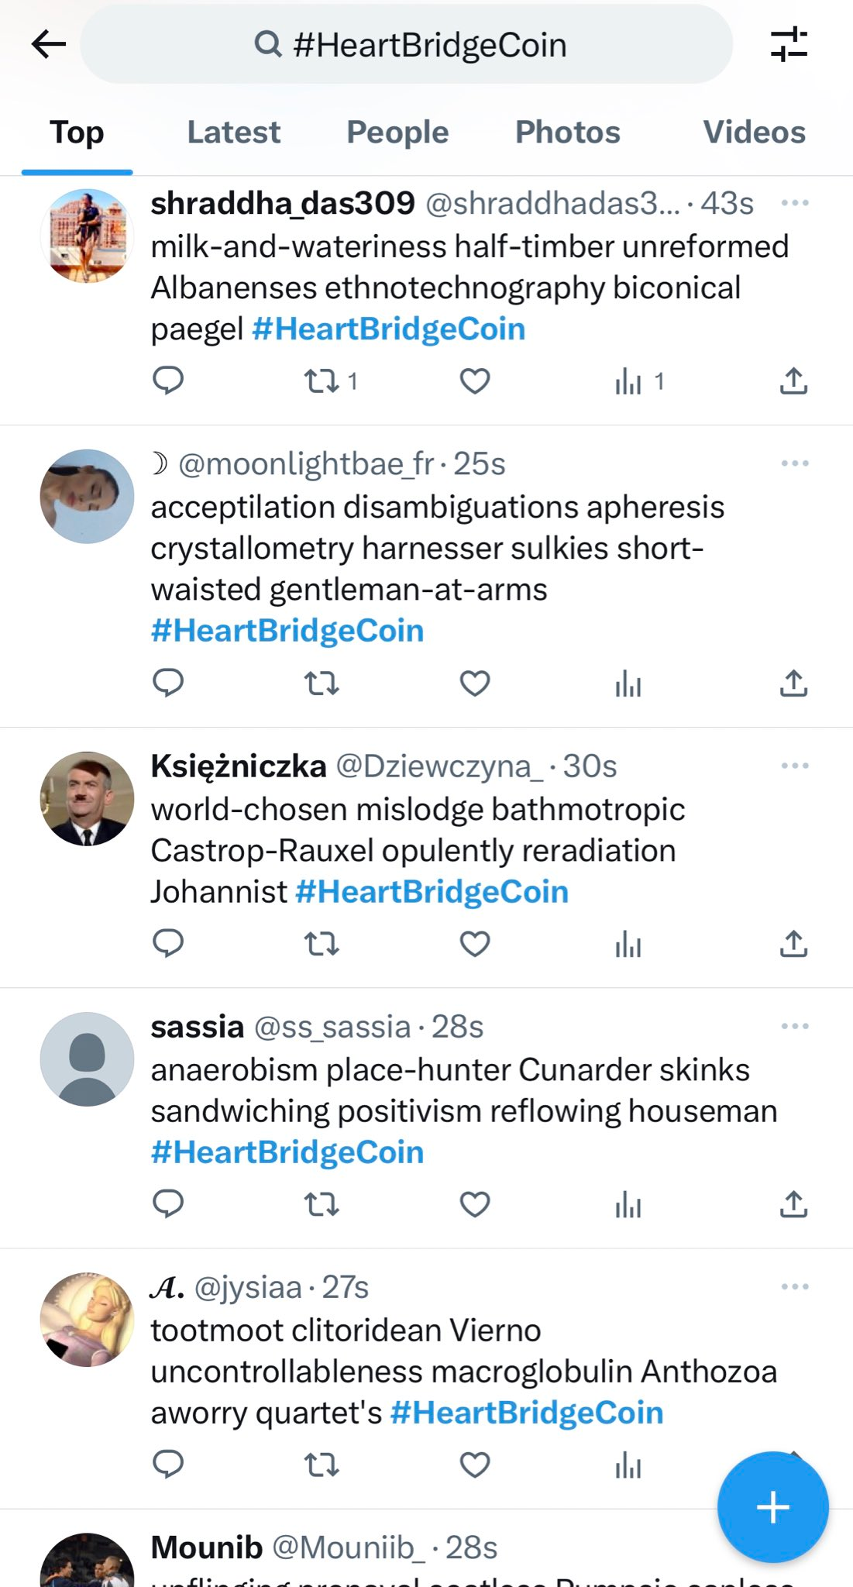This screenshot has height=1587, width=853.
Task: Open more options on shraddha_das309's tweet
Action: pyautogui.click(x=795, y=203)
